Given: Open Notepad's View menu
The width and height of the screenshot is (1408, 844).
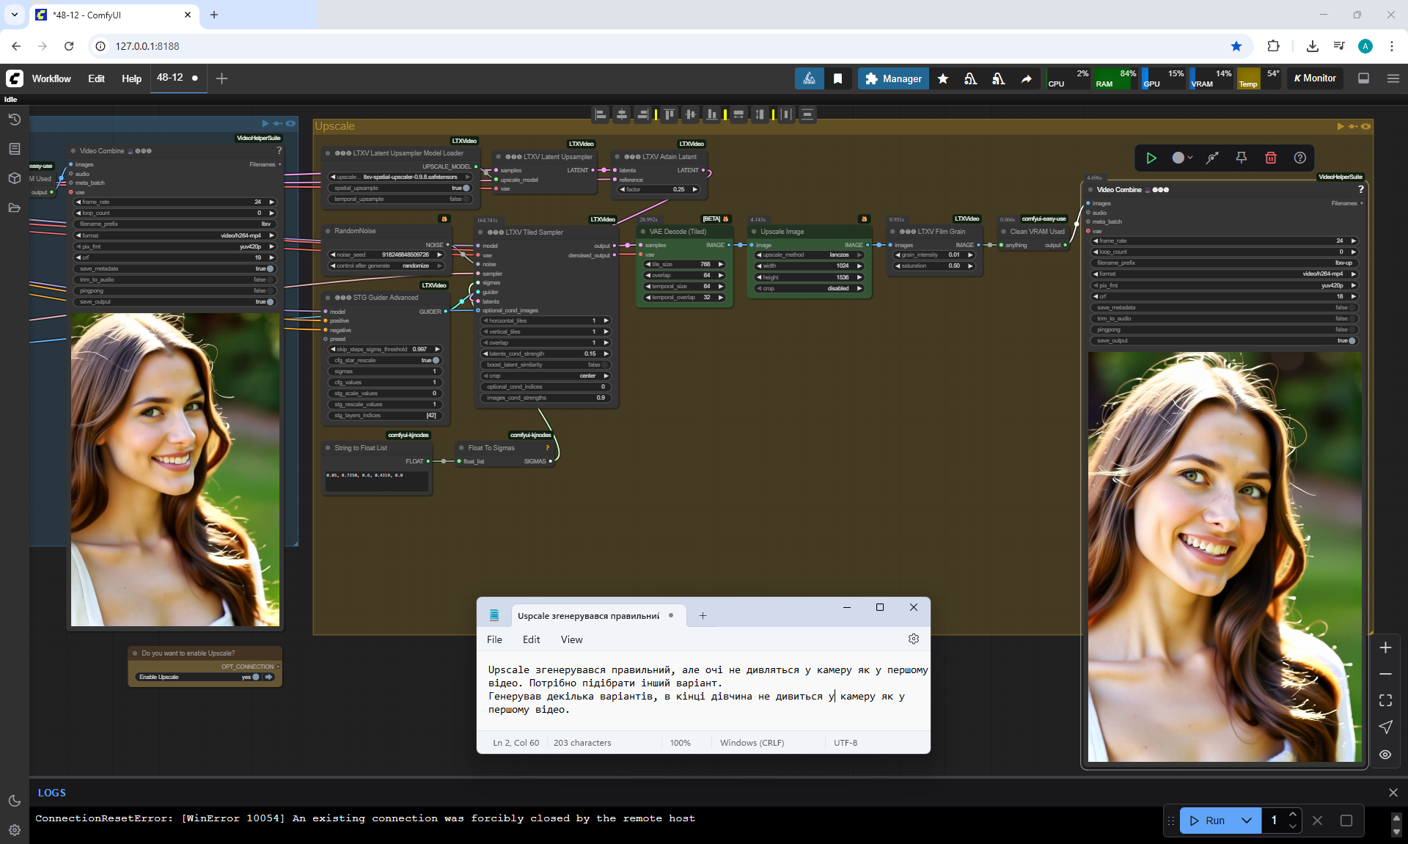Looking at the screenshot, I should pos(571,639).
